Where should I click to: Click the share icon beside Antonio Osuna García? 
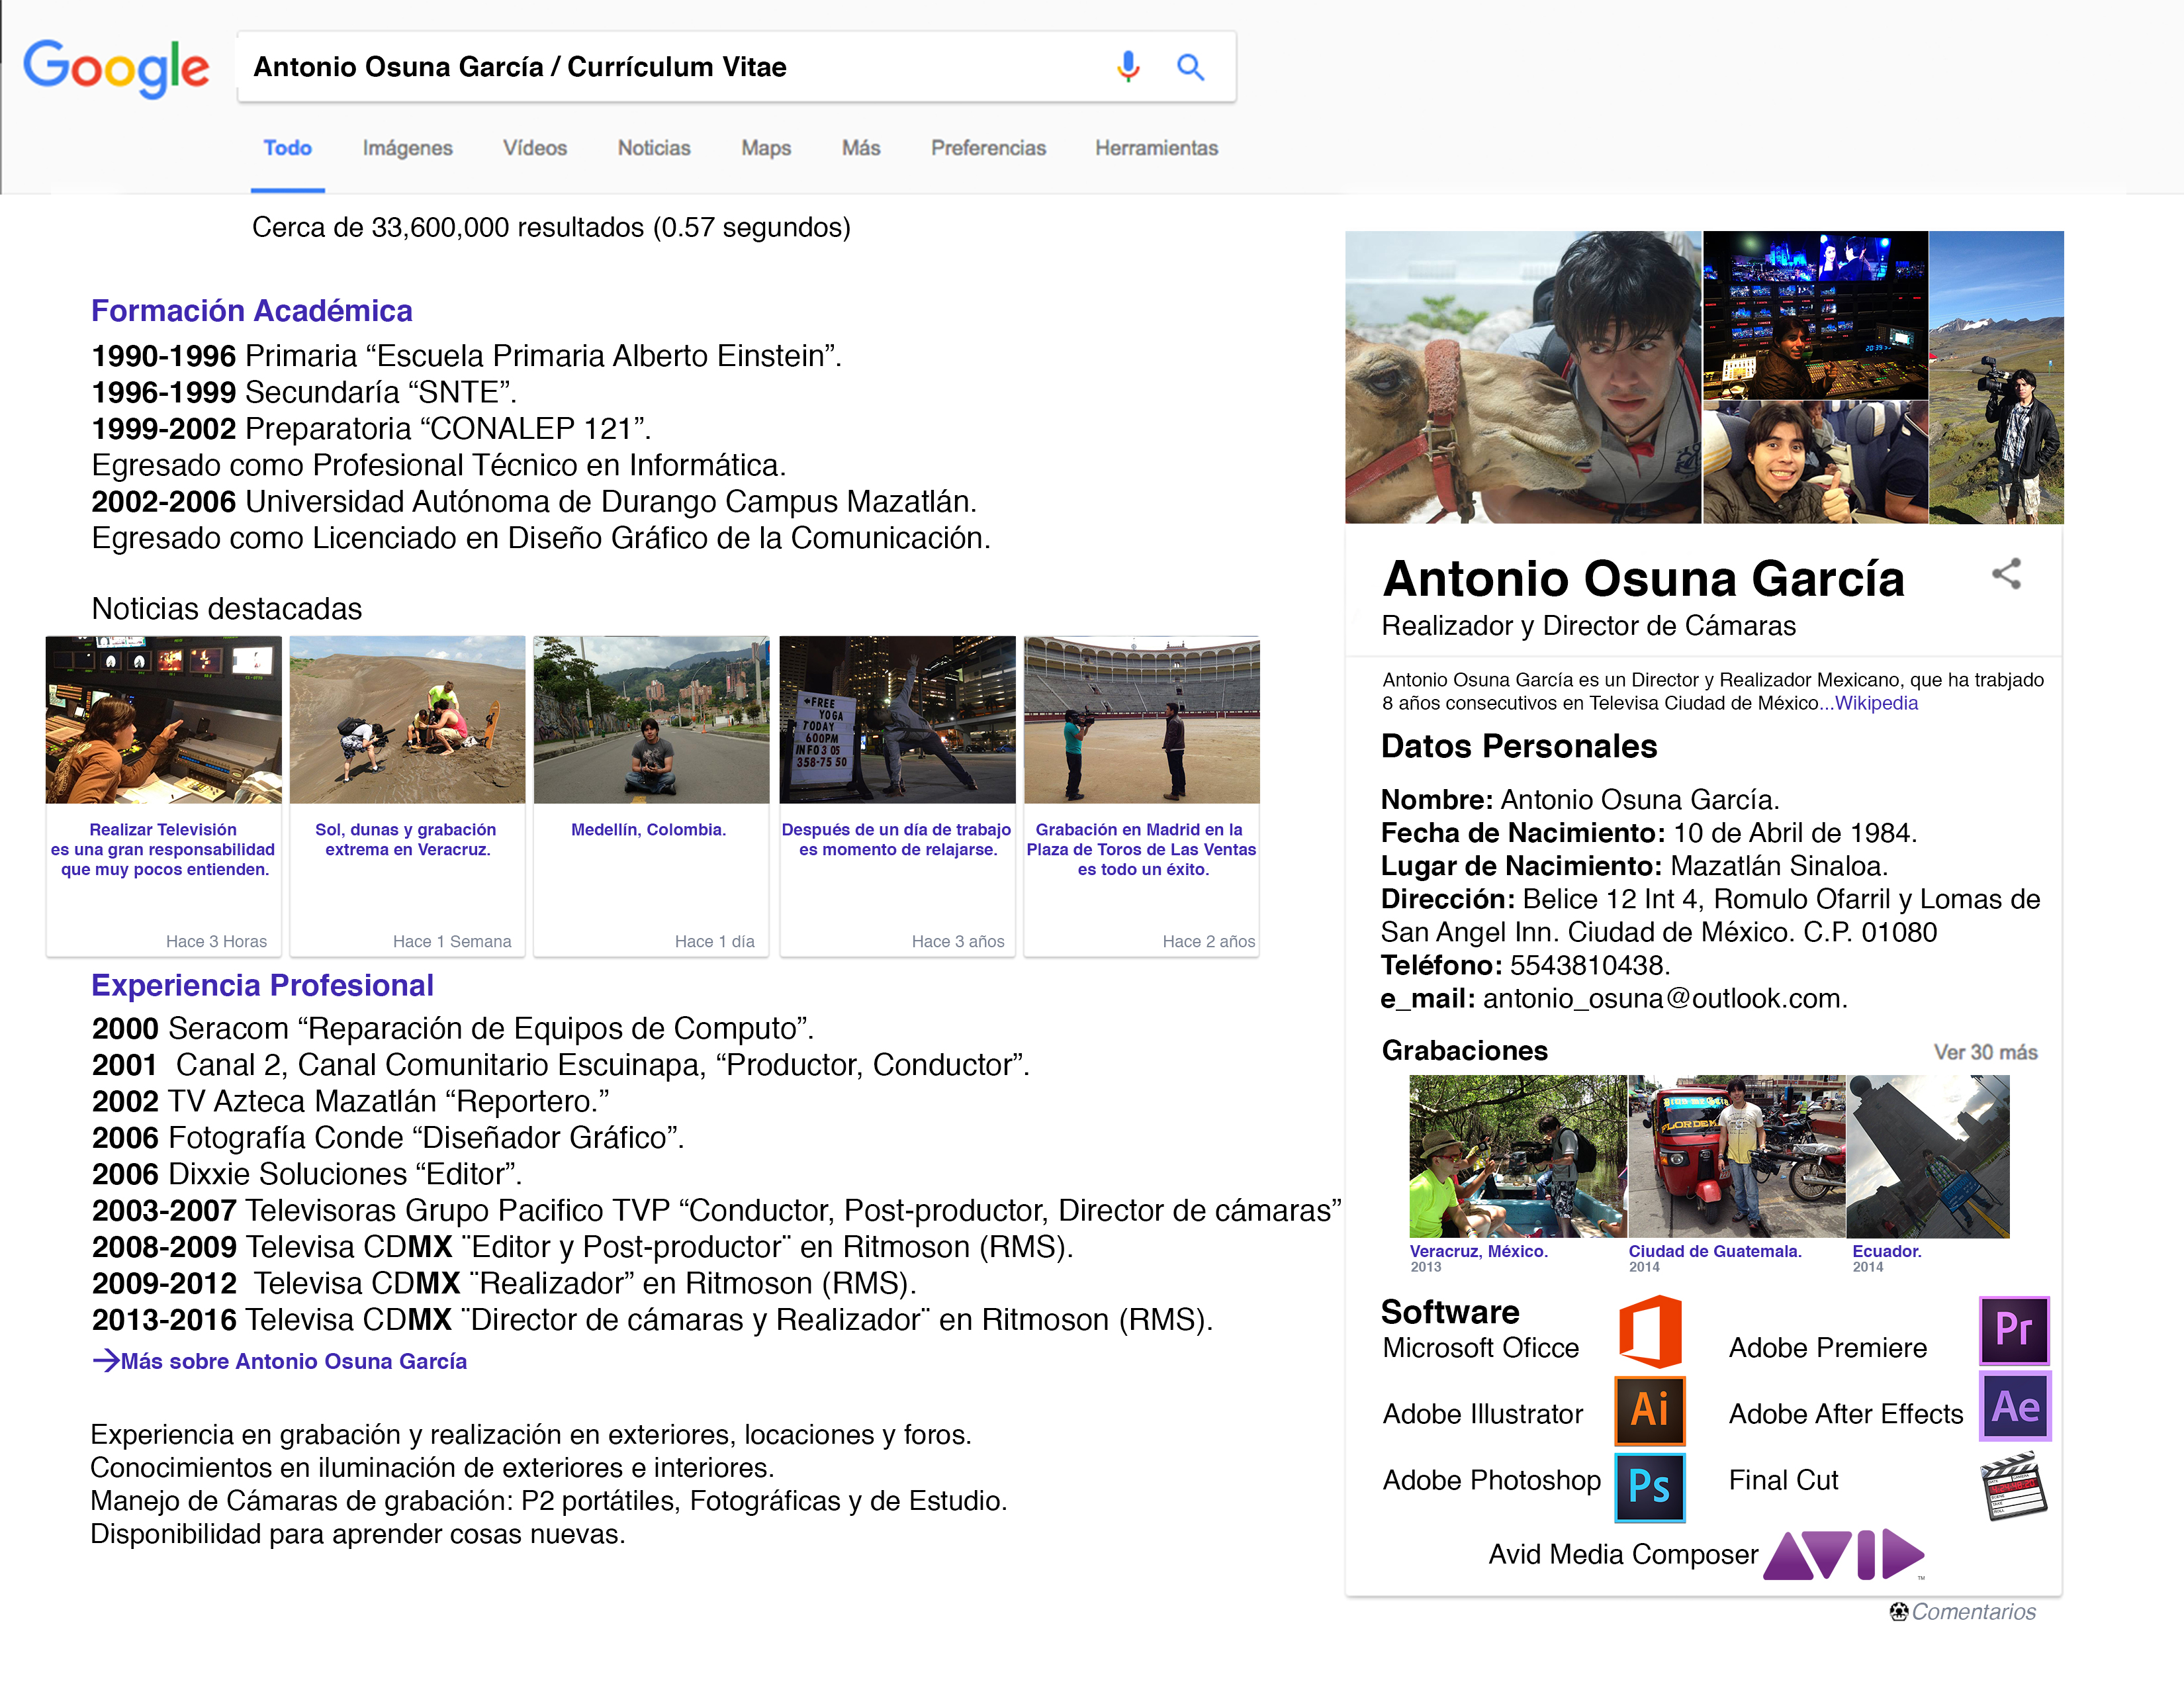pos(2006,574)
